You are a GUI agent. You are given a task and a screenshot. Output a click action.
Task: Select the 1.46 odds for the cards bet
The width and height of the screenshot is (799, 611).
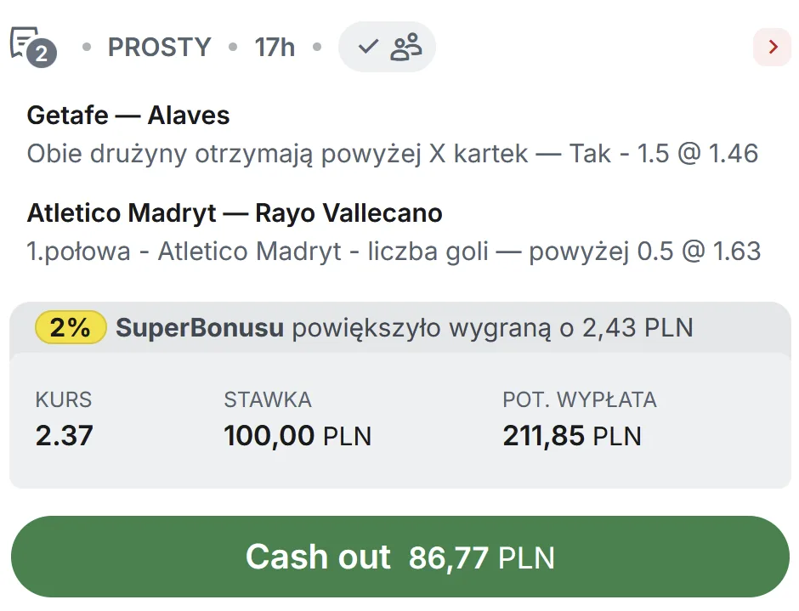(736, 154)
